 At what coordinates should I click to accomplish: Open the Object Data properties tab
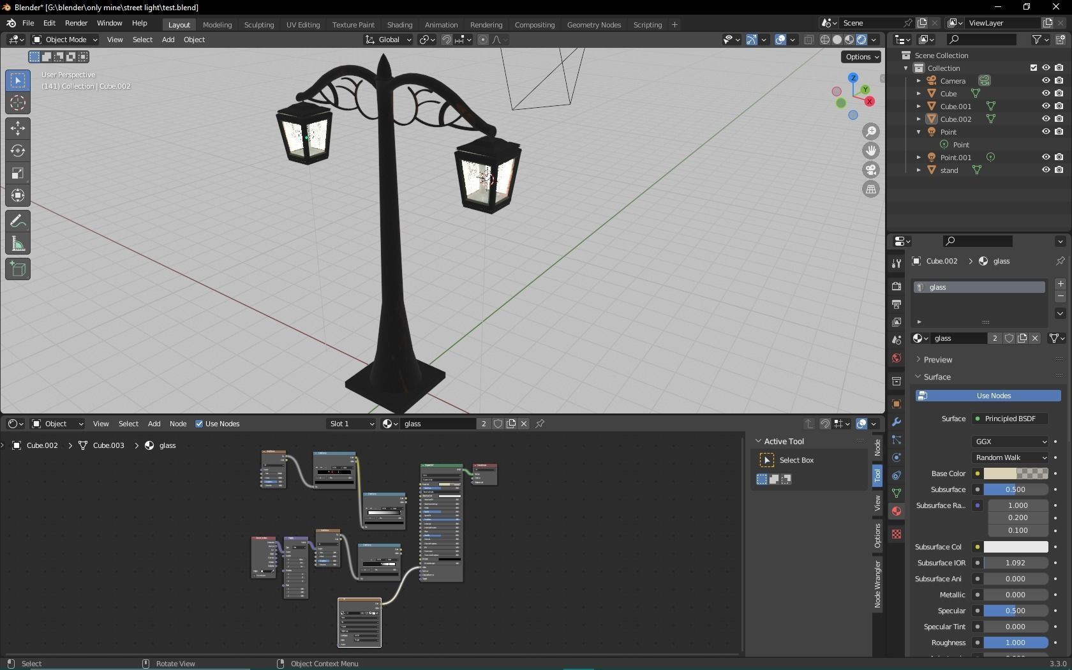pos(897,493)
